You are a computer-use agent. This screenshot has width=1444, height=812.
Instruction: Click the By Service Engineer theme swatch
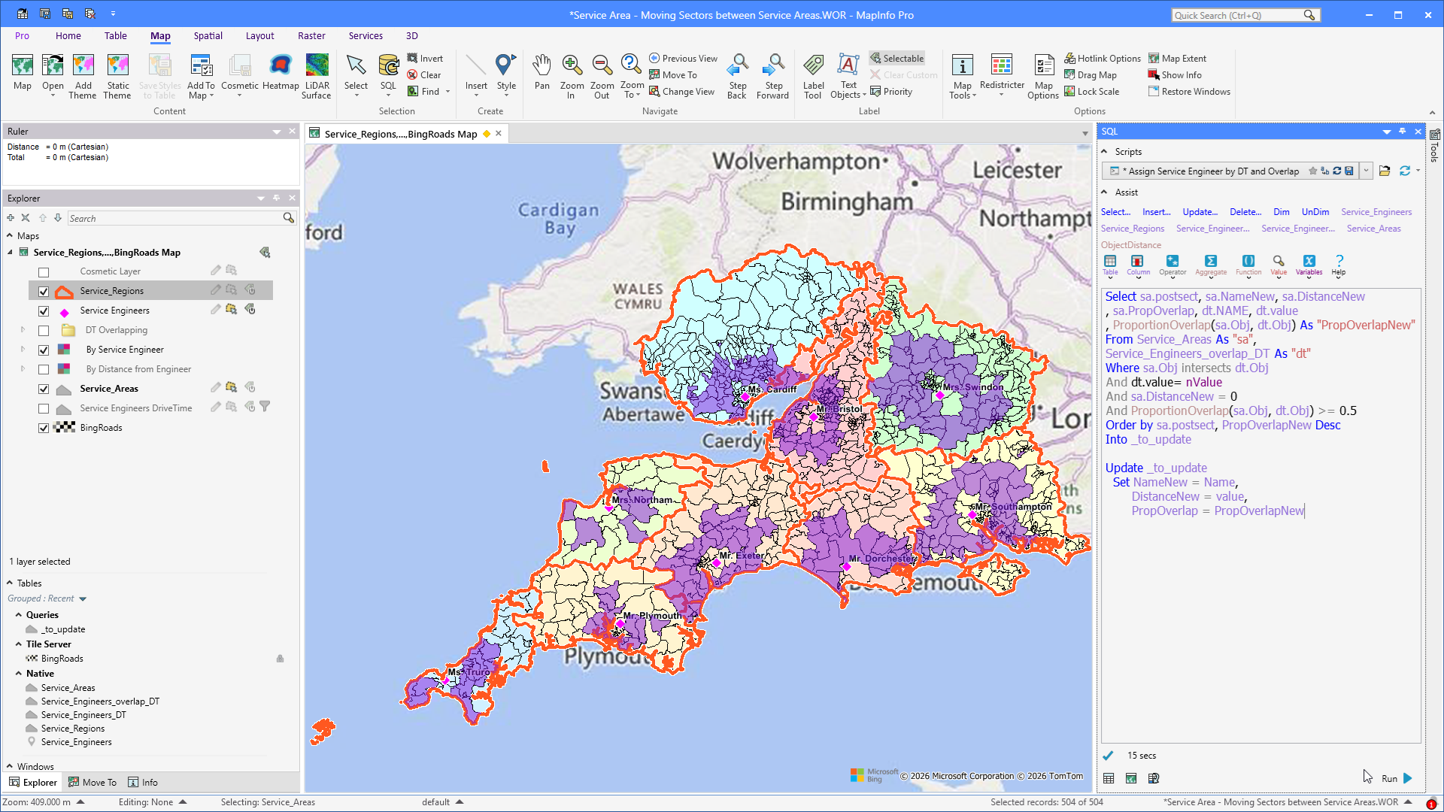[x=64, y=350]
